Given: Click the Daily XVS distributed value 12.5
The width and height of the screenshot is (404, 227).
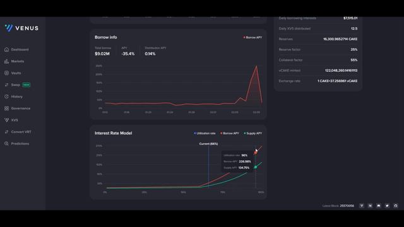Looking at the screenshot, I should [354, 28].
